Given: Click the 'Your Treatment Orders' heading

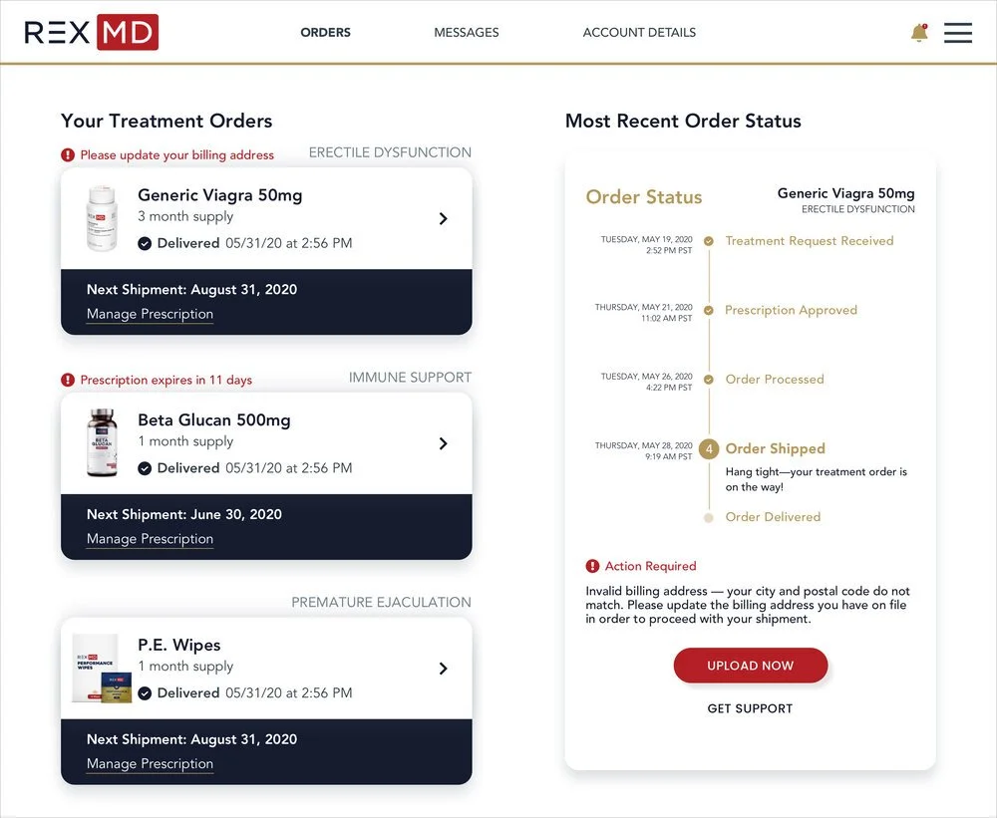Looking at the screenshot, I should coord(166,121).
